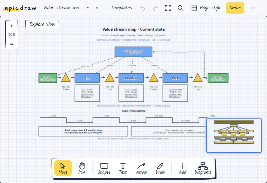Click the Lead-time ladder heading
The width and height of the screenshot is (267, 183).
[133, 111]
